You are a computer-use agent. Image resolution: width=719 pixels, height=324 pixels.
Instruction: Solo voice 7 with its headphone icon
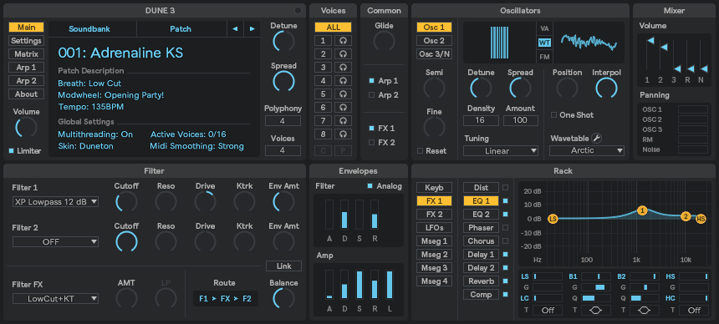[343, 120]
